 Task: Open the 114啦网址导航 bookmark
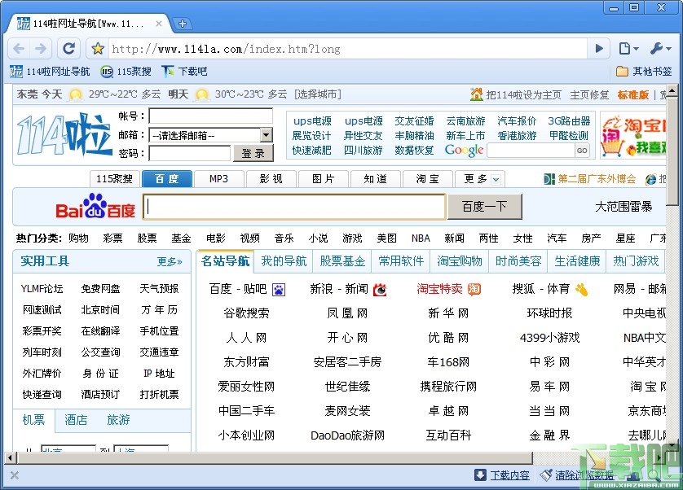pos(50,72)
